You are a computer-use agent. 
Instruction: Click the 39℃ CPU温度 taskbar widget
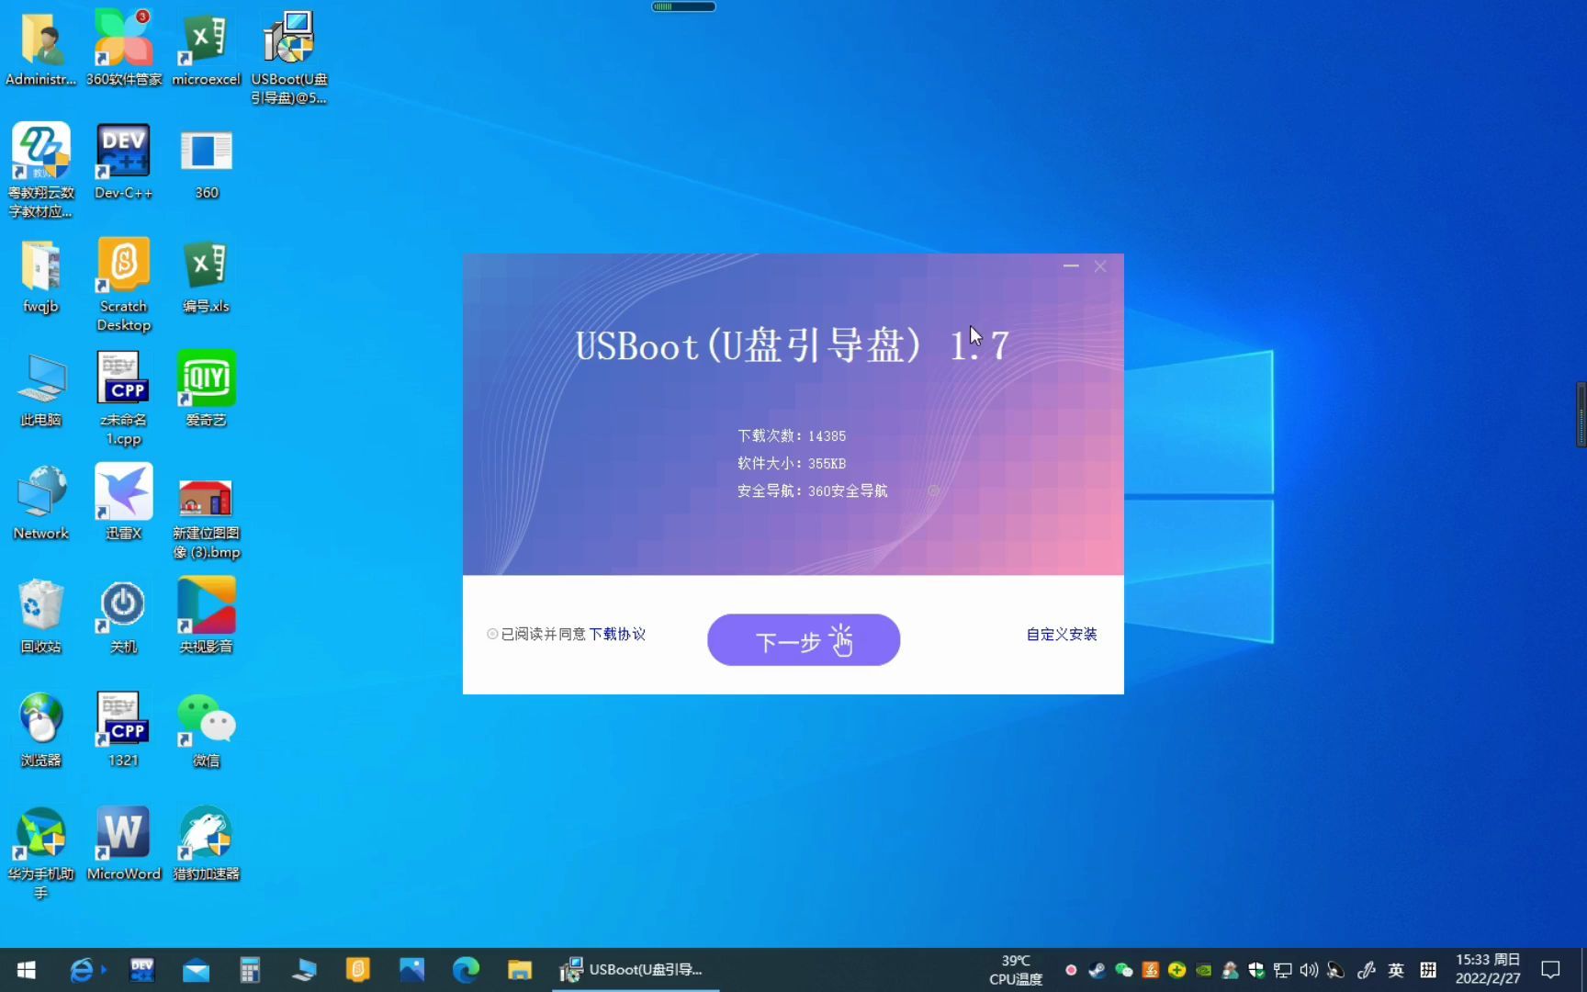click(x=1016, y=970)
